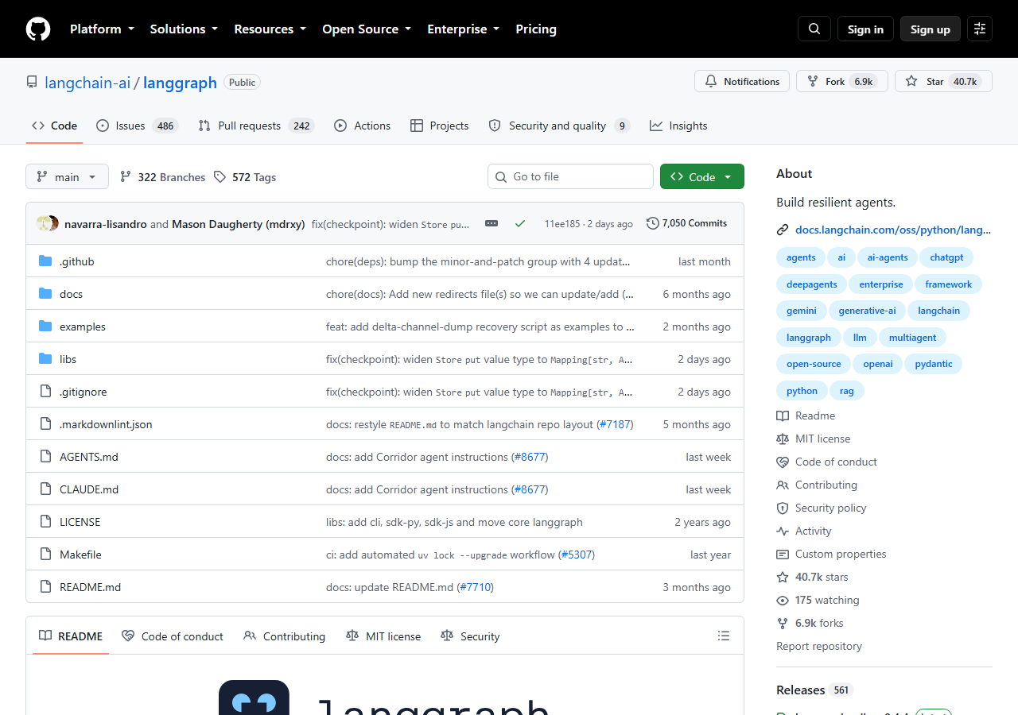Open 322 Branches
Viewport: 1018px width, 715px height.
click(x=162, y=177)
